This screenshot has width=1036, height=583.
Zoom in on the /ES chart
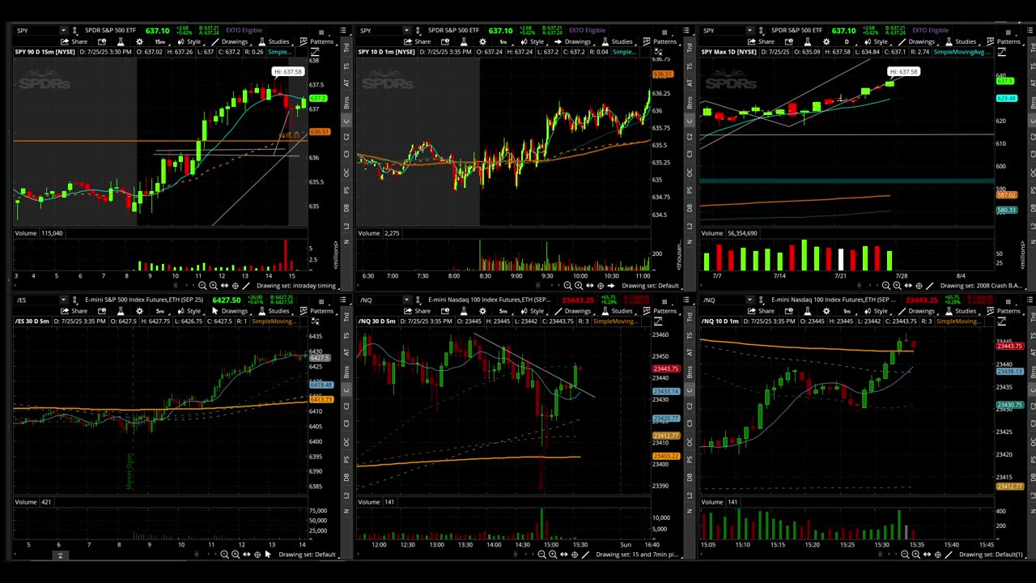click(236, 555)
